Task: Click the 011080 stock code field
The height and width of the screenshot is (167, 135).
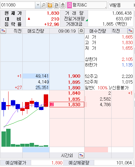Action: 18,5
